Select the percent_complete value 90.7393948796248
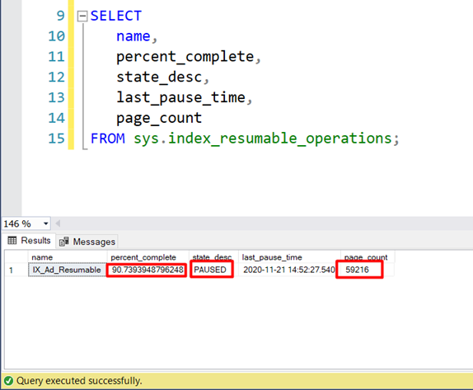This screenshot has width=473, height=390. [x=148, y=270]
